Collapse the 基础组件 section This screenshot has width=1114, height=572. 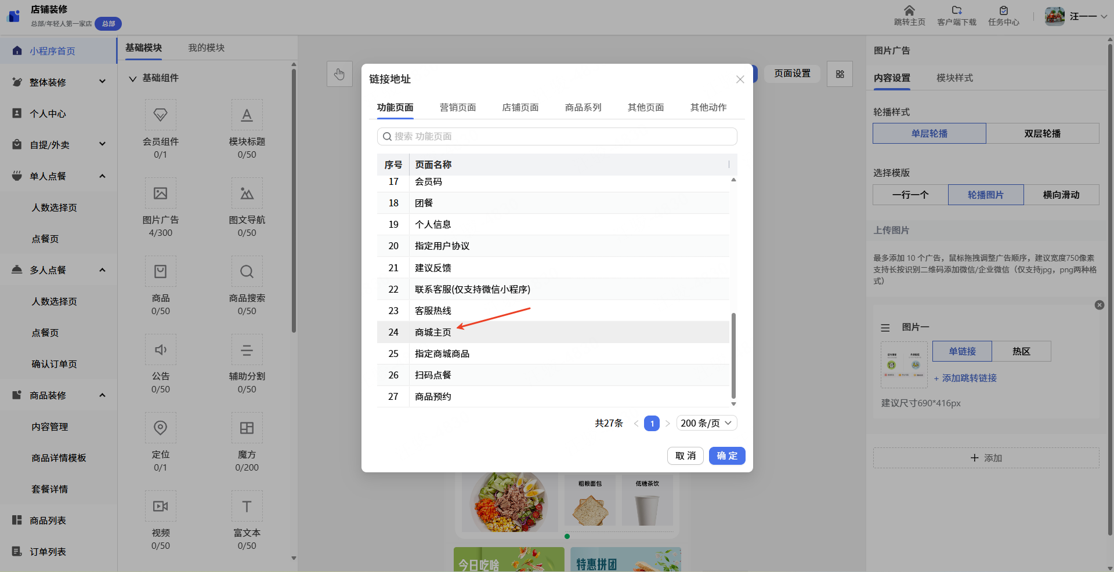pos(133,78)
